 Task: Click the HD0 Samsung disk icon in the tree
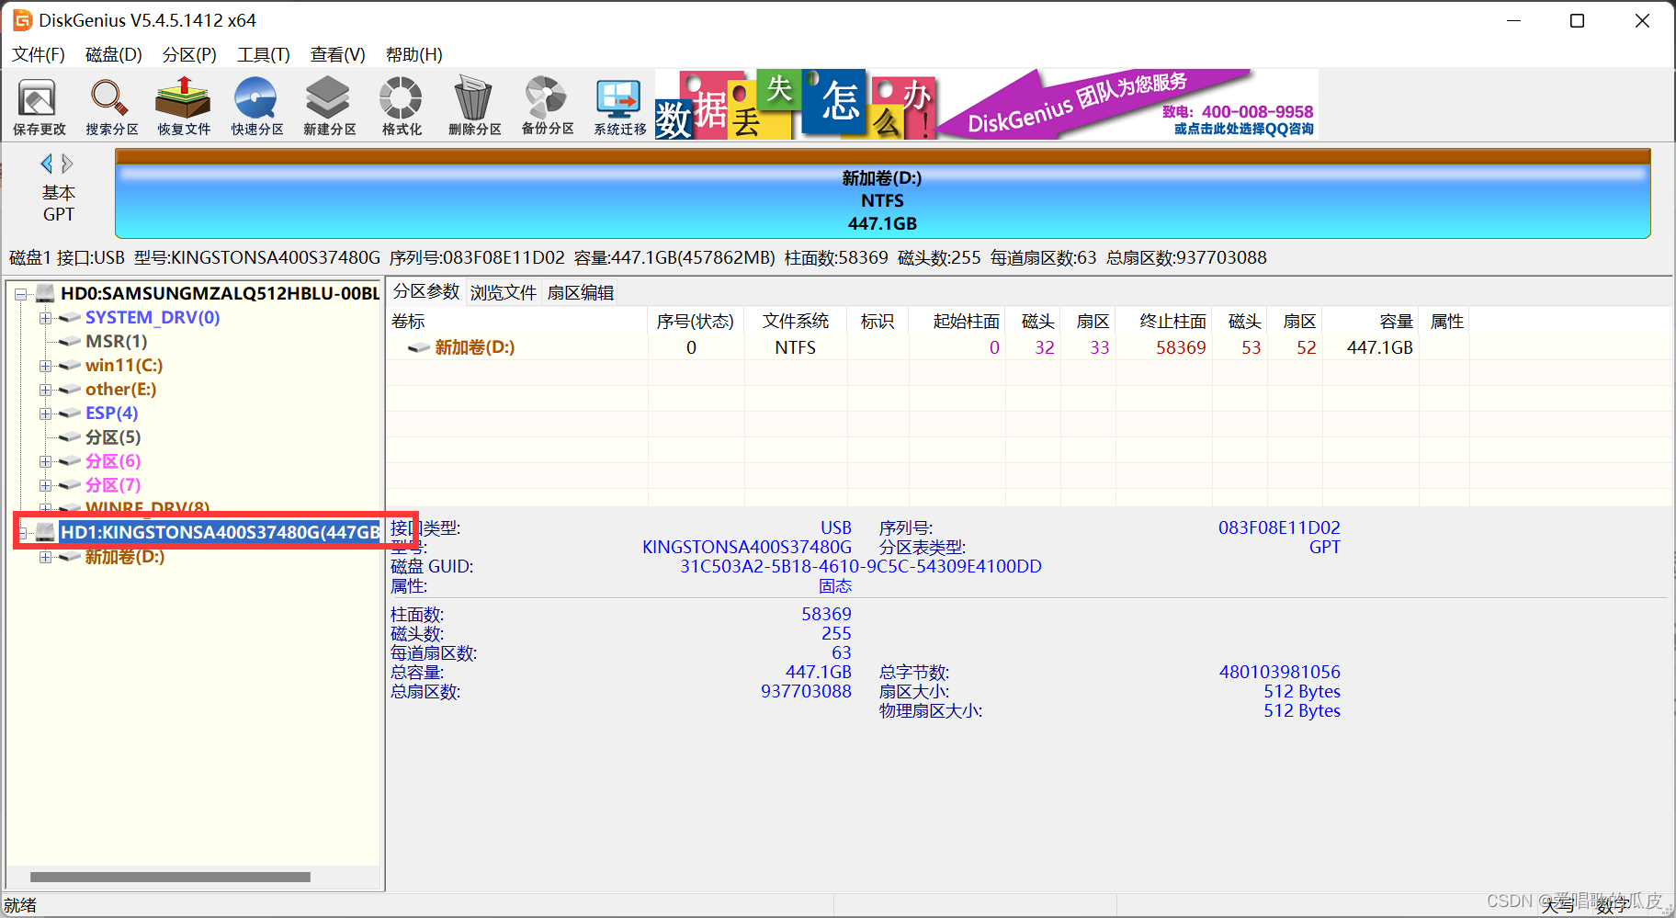[45, 293]
